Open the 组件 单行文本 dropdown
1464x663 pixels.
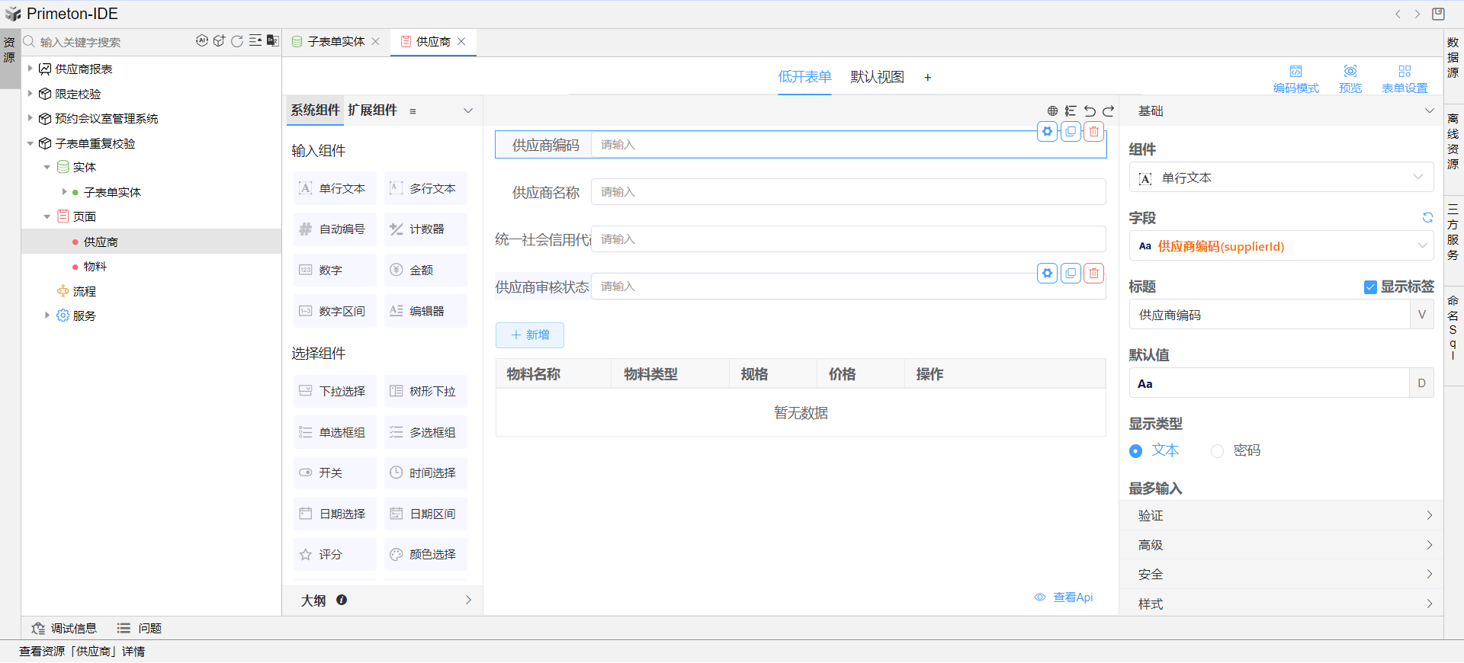point(1281,178)
